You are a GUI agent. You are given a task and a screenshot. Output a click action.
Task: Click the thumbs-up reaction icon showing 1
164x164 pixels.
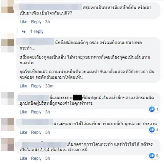[x=152, y=109]
